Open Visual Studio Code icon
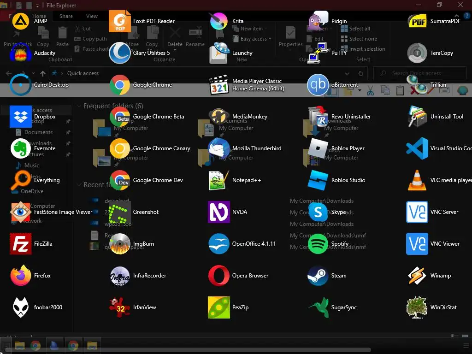472x354 pixels. click(417, 148)
